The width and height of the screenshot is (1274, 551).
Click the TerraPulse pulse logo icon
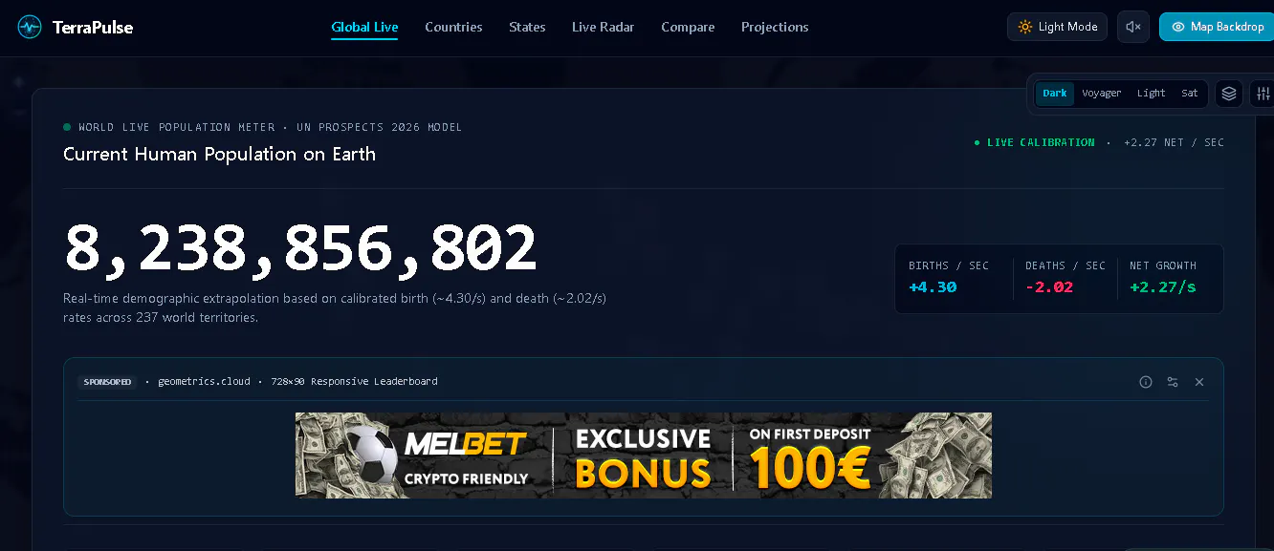coord(30,27)
